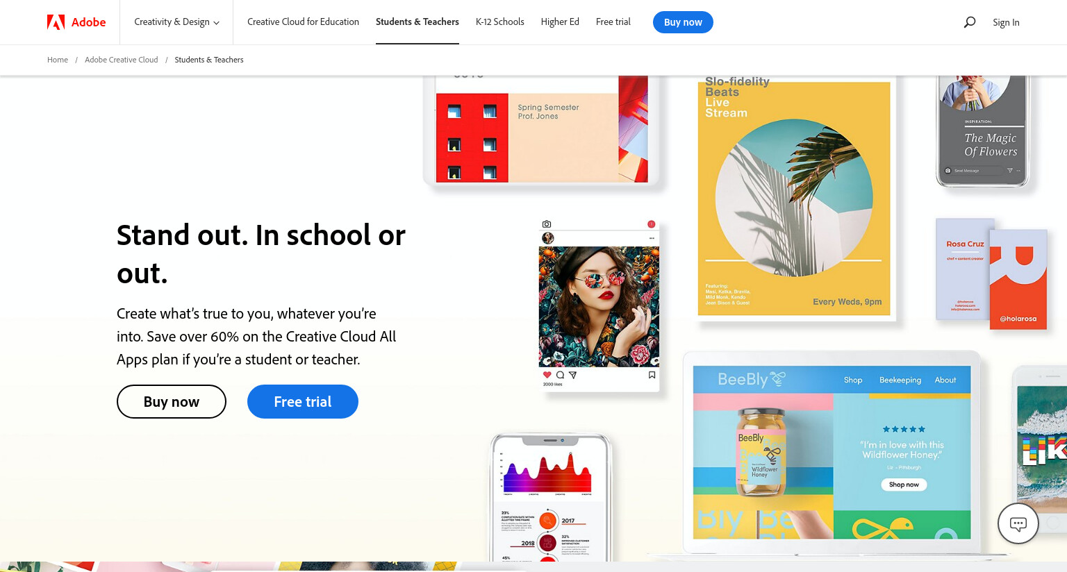Click the Adobe logo icon
The width and height of the screenshot is (1067, 572).
(56, 22)
